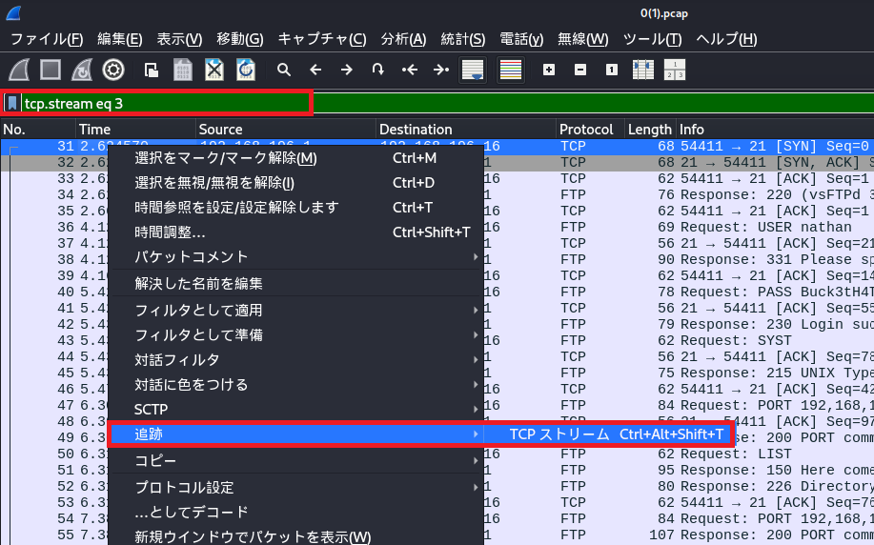Image resolution: width=874 pixels, height=545 pixels.
Task: Go to next packet arrow icon
Action: pyautogui.click(x=346, y=70)
